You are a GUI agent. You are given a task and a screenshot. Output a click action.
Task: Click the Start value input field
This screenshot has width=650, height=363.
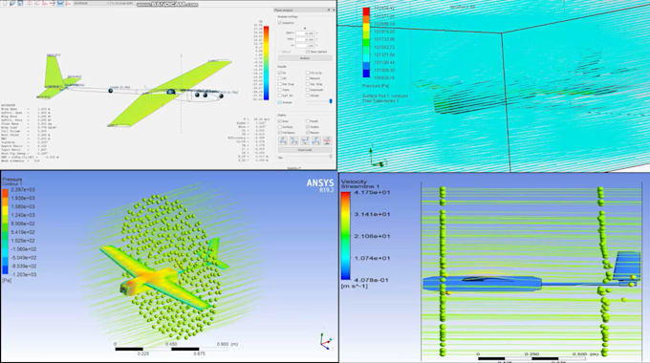click(306, 33)
